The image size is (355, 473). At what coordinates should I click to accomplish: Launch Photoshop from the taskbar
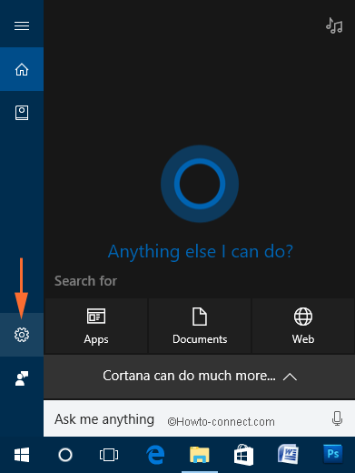[x=333, y=454]
